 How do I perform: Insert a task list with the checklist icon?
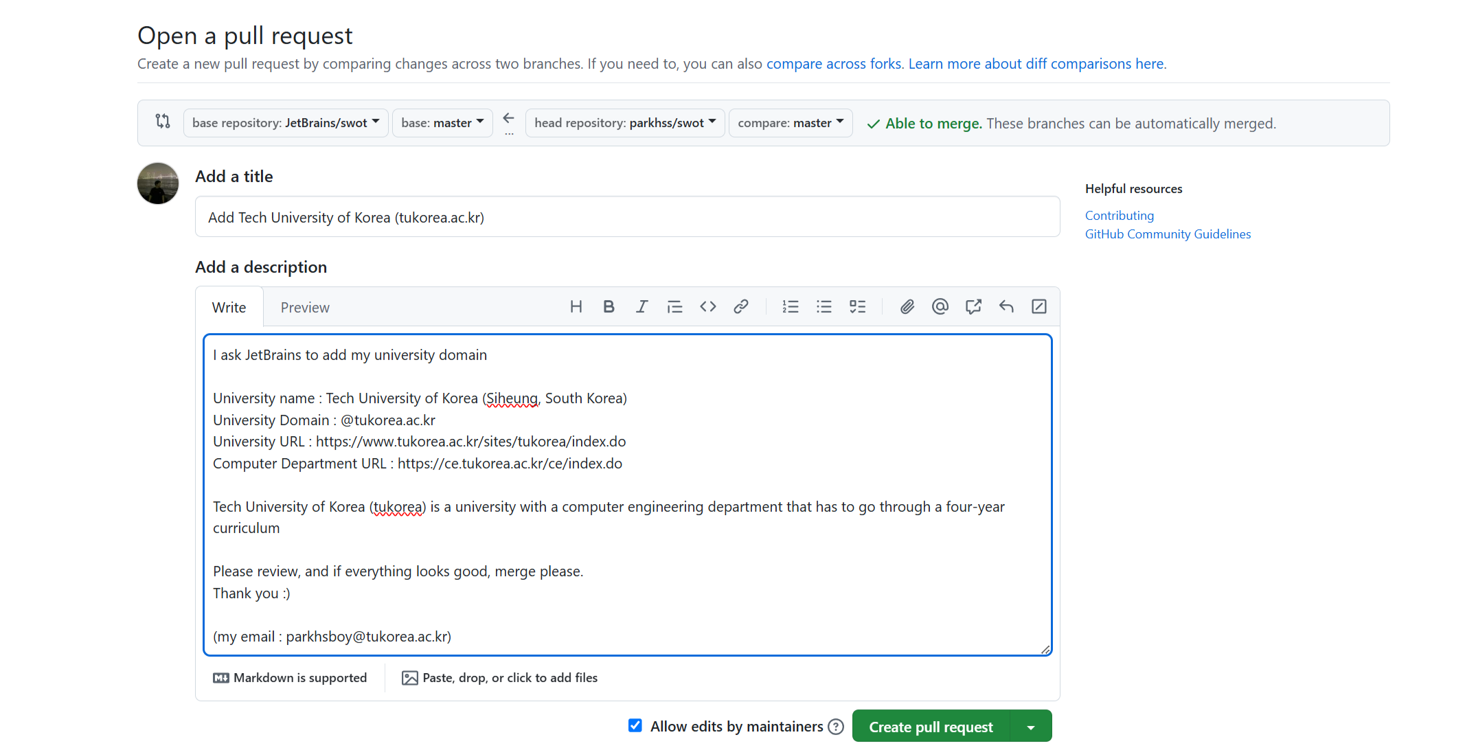coord(857,306)
